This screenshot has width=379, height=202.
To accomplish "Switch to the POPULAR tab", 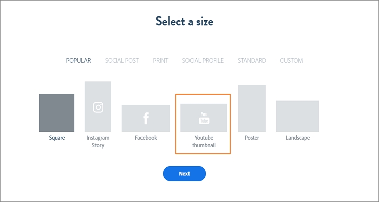I will [78, 61].
